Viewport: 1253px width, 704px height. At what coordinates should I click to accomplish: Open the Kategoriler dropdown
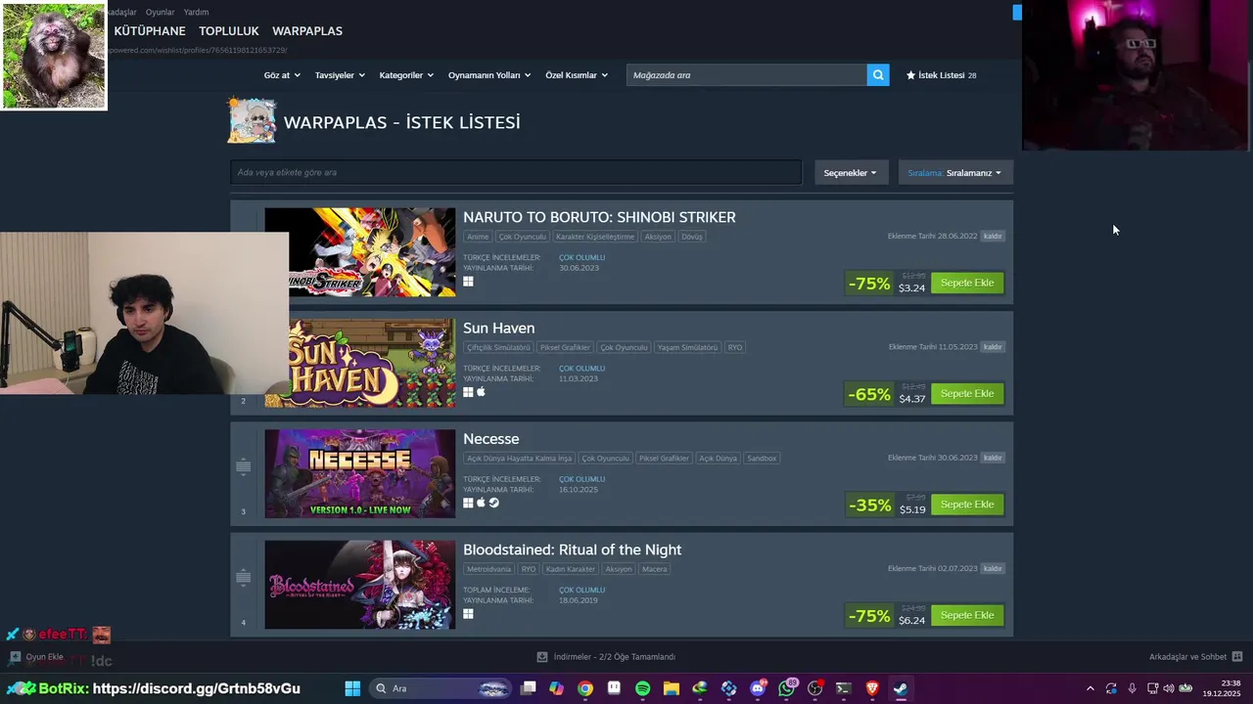[x=406, y=74]
